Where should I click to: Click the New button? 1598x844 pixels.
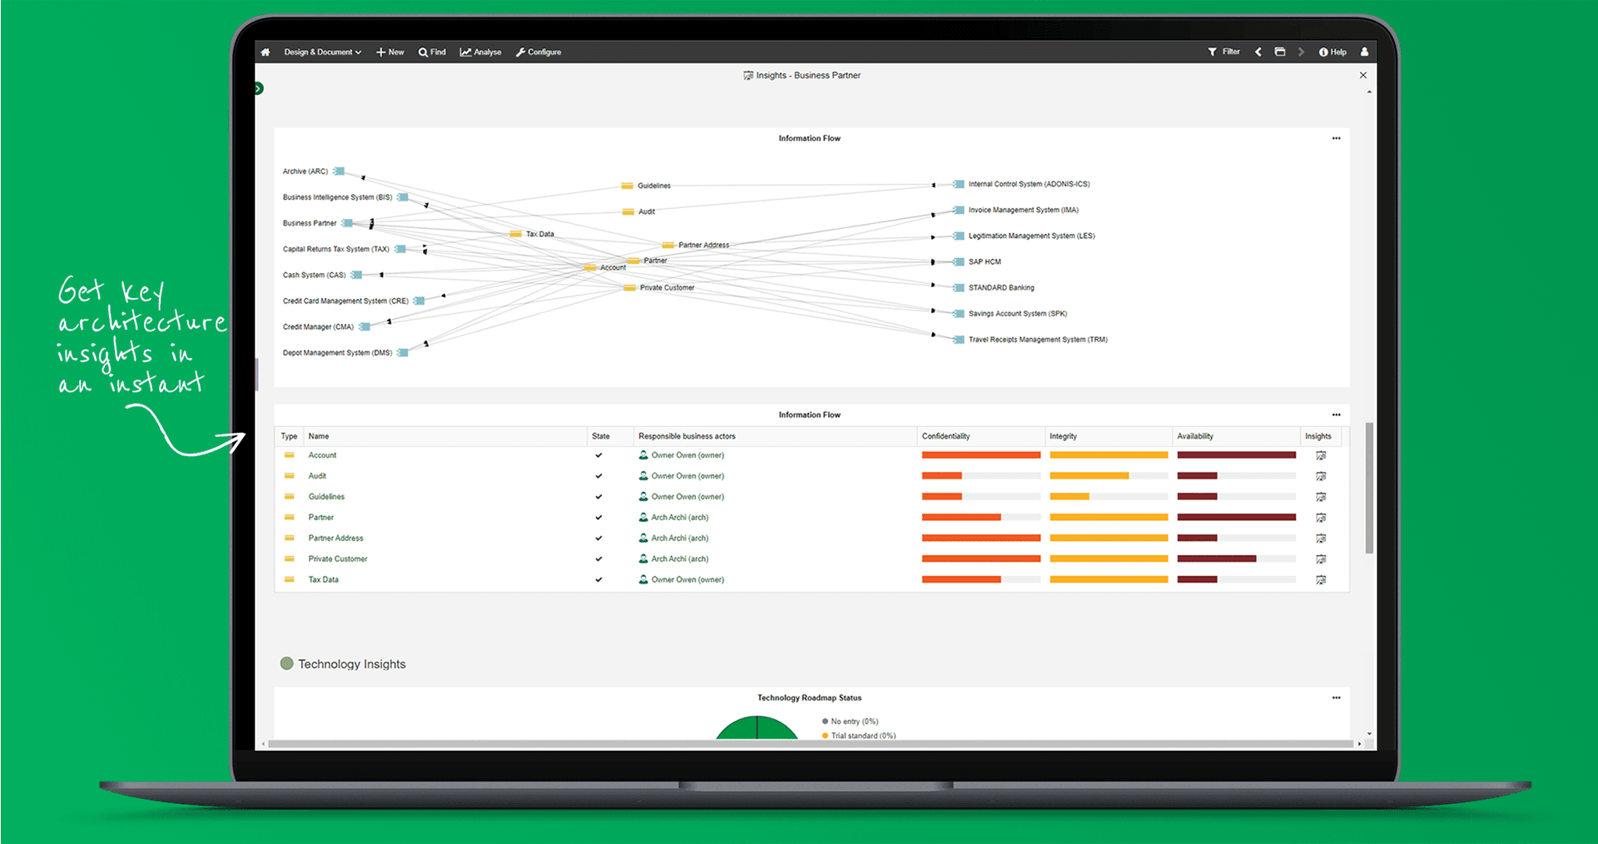pos(390,52)
